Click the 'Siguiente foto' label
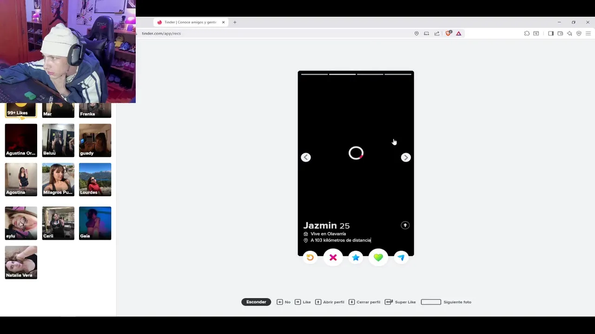The width and height of the screenshot is (595, 334). click(457, 302)
